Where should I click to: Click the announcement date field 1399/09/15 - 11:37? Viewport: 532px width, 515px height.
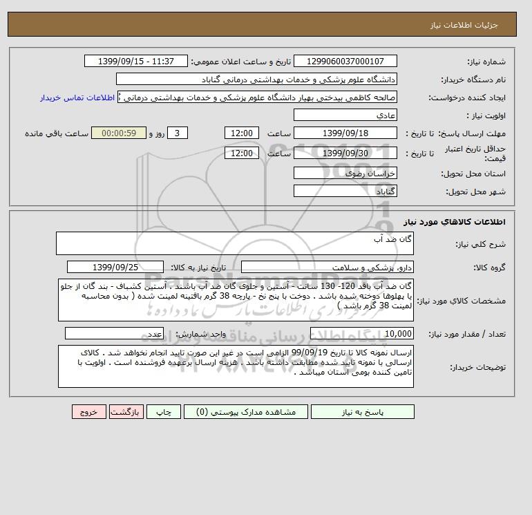(x=135, y=61)
